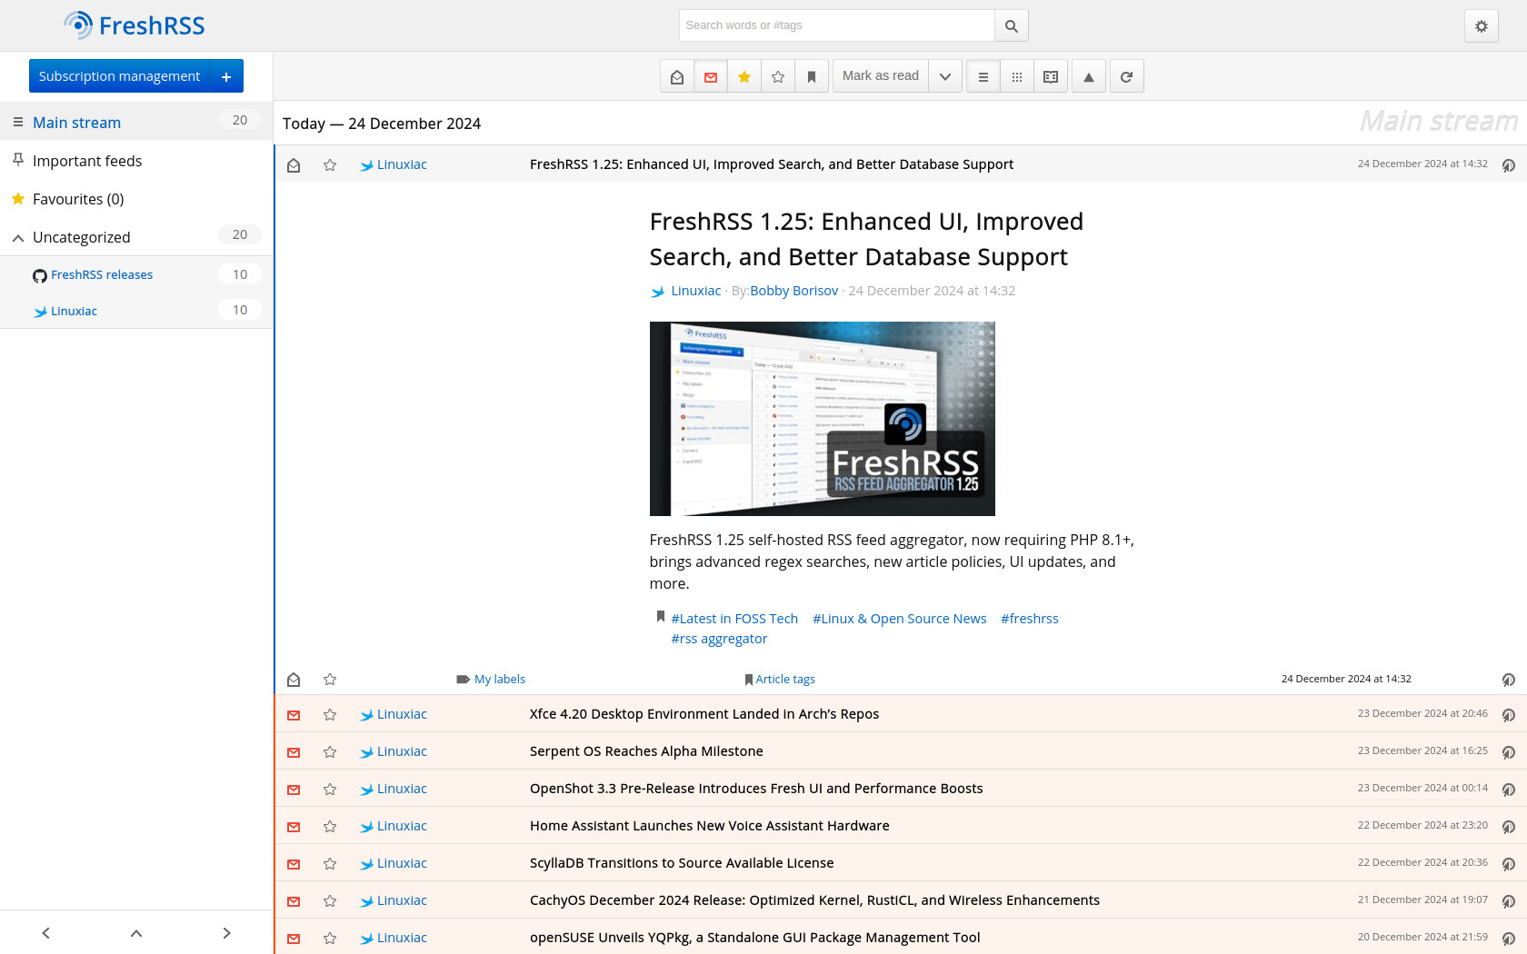Star the Serpent OS article
Image resolution: width=1527 pixels, height=954 pixels.
click(330, 752)
